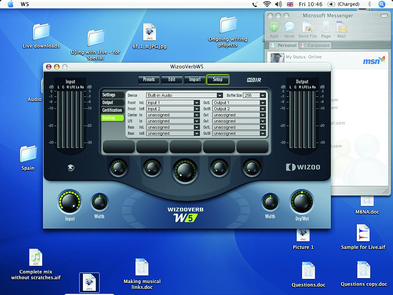This screenshot has width=393, height=295.
Task: Click the Messenger window toolbar toggle pill
Action: click(384, 15)
